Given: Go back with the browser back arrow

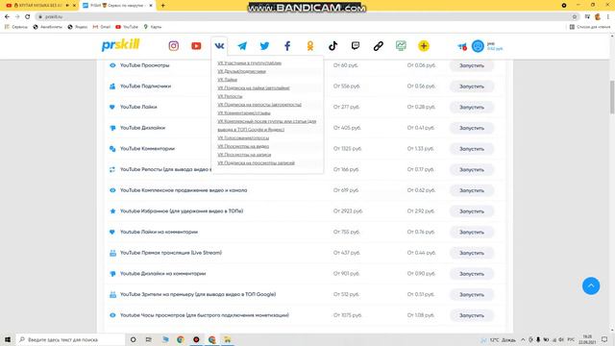Looking at the screenshot, I should [x=7, y=16].
